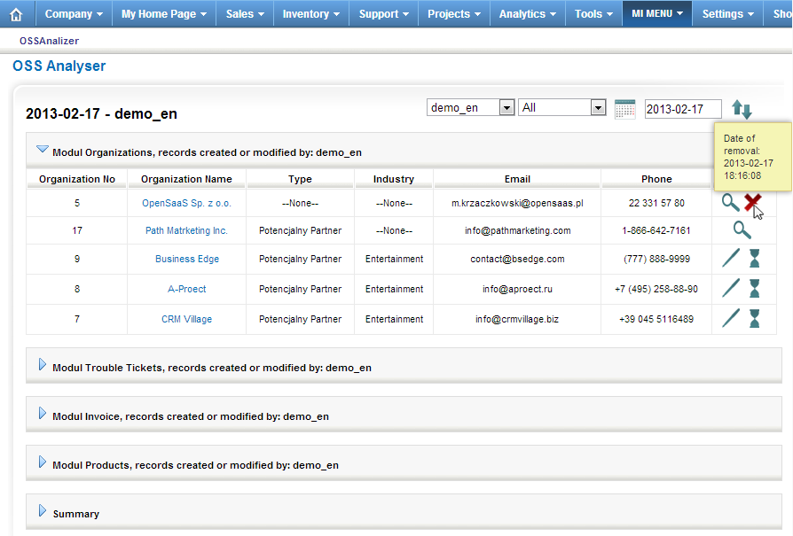Click the Type column header
This screenshot has height=536, width=793.
pyautogui.click(x=300, y=179)
